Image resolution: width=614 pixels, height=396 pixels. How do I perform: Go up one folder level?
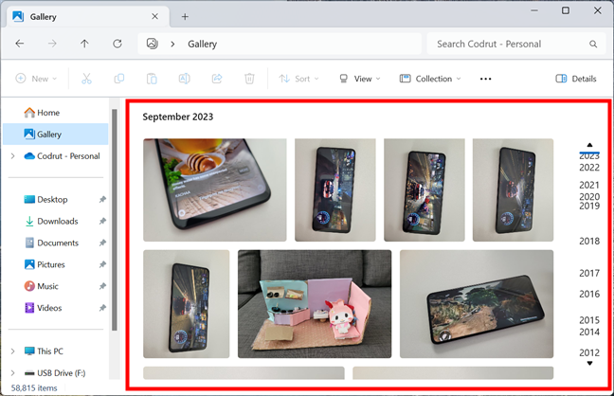tap(84, 44)
